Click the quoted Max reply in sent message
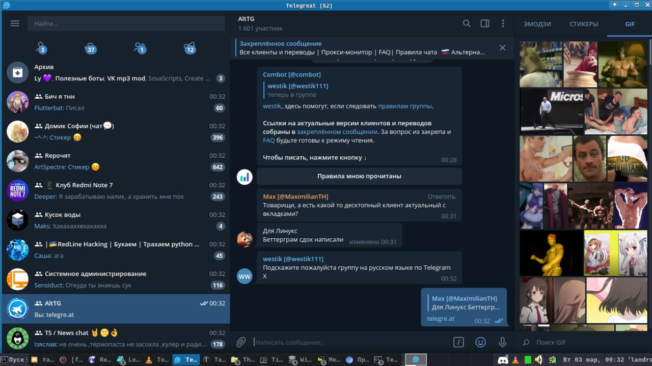Viewport: 652px width, 366px height. click(x=464, y=303)
